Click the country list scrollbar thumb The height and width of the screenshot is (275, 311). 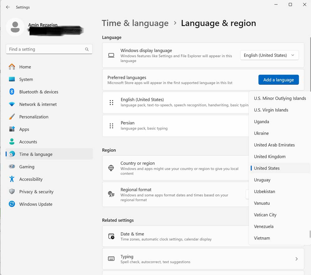click(x=310, y=234)
